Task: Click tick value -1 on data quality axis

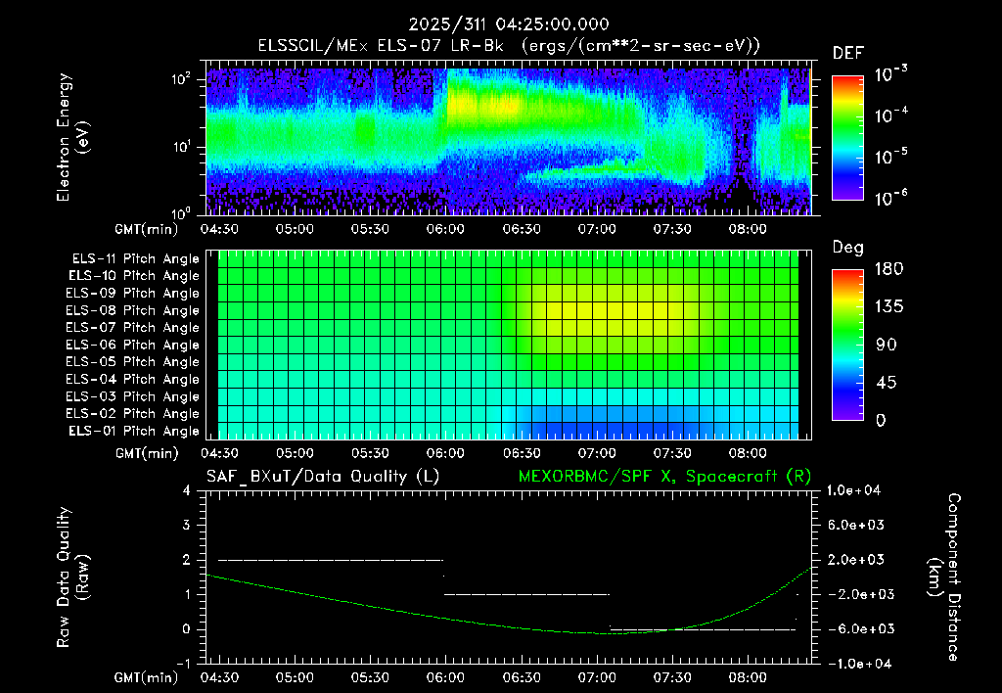Action: tap(183, 664)
